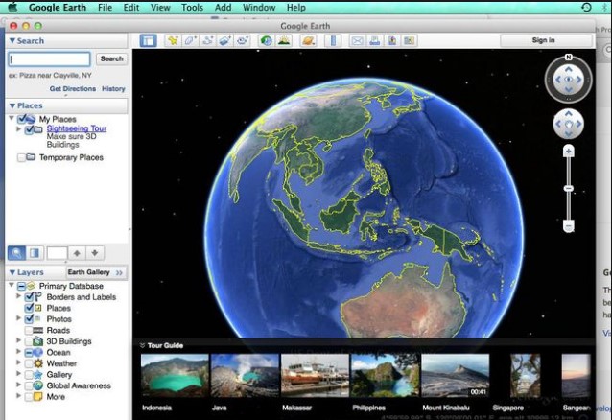Screen dimensions: 612x420
Task: Collapse the Primary Database tree arrow
Action: [12, 286]
